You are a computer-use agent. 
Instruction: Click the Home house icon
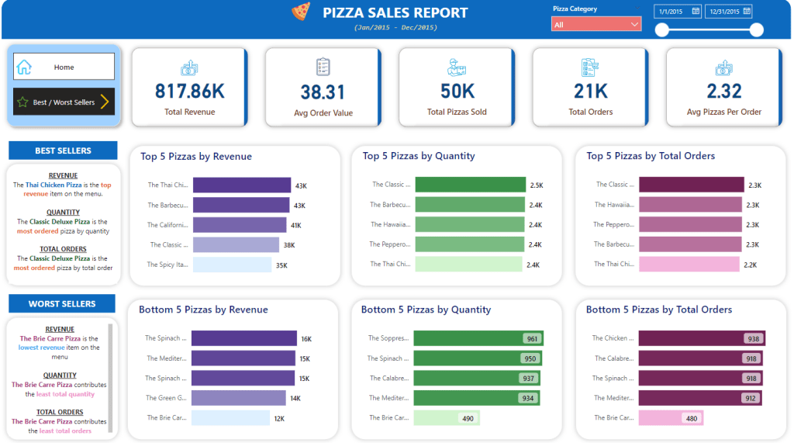tap(24, 67)
